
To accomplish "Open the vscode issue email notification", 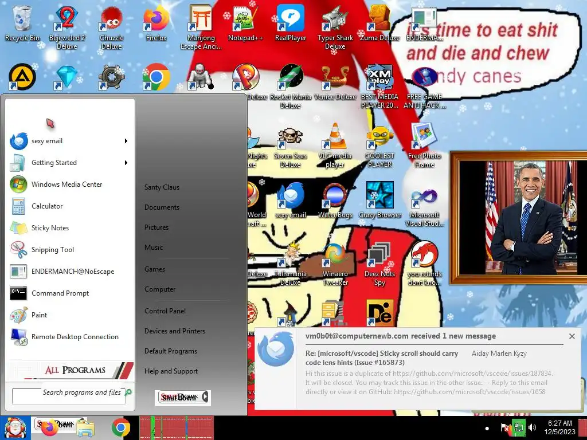I will [x=418, y=370].
